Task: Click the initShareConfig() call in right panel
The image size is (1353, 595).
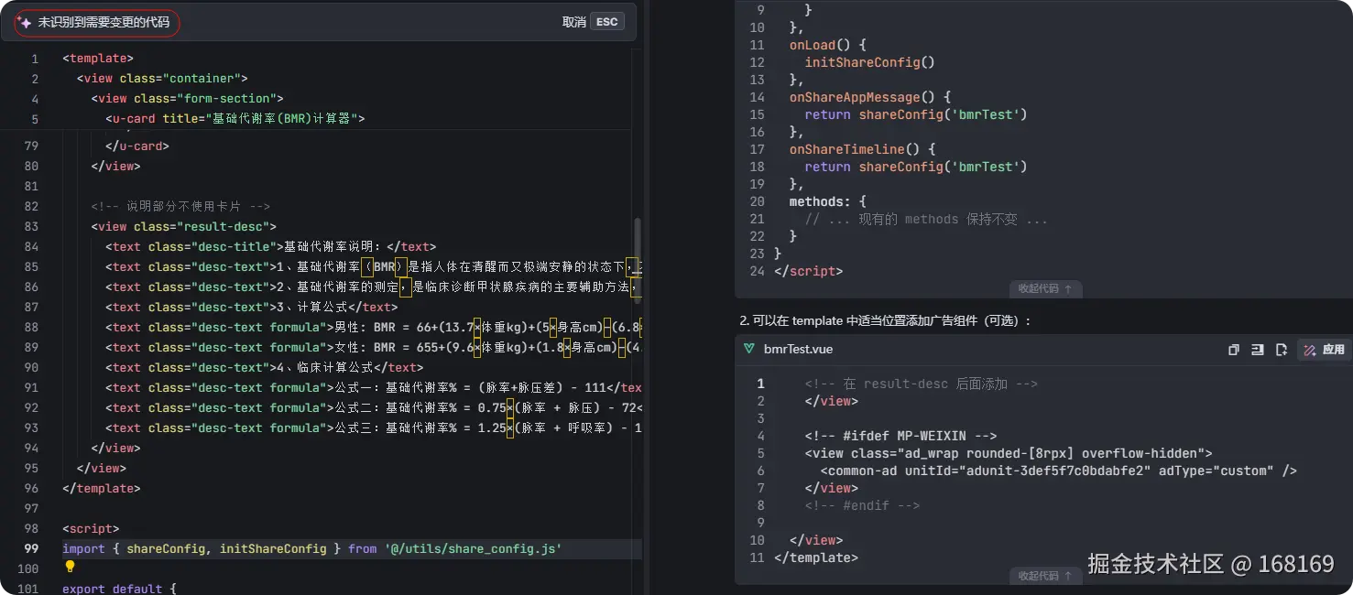Action: 869,62
